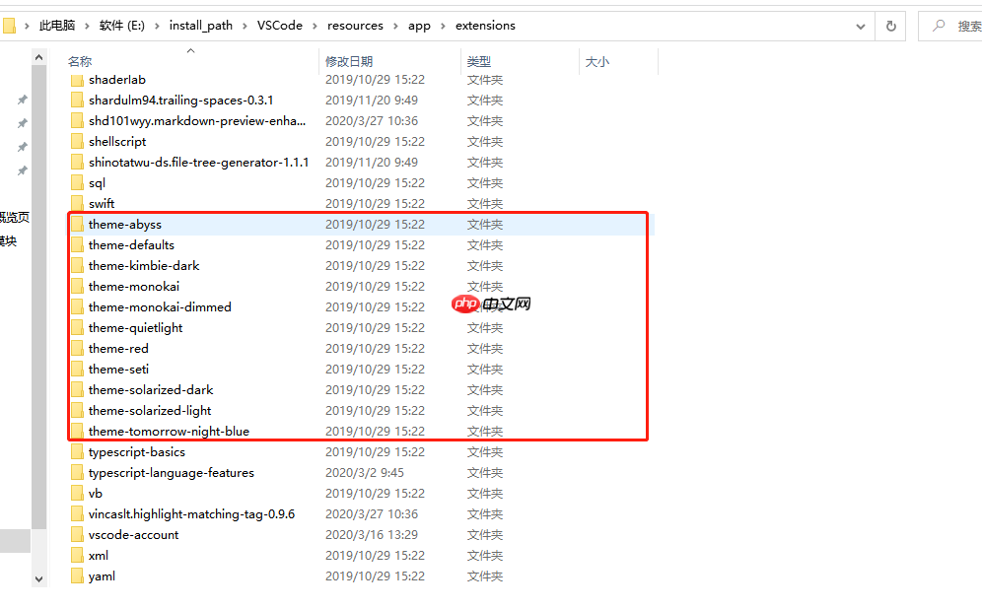
Task: Click the folder icon of theme-red
Action: point(77,348)
